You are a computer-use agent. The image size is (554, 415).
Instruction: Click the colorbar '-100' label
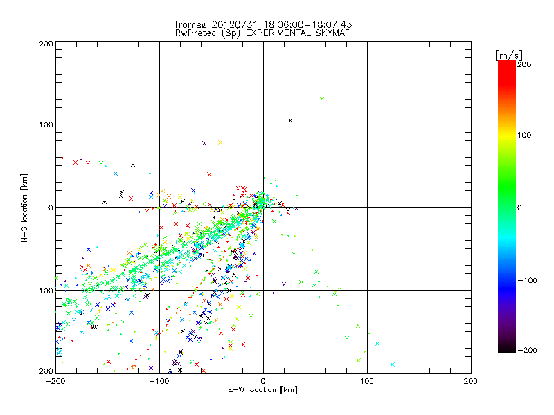pos(527,281)
